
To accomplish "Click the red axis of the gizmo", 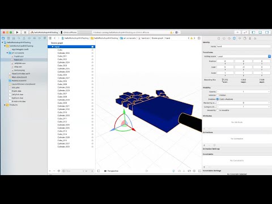I will 133,129.
